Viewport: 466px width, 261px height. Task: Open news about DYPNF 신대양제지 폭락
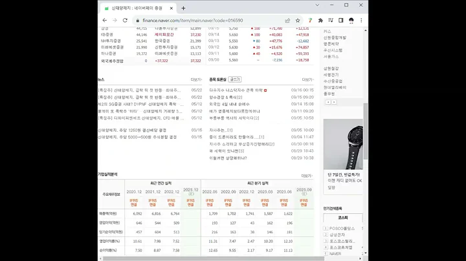141,104
